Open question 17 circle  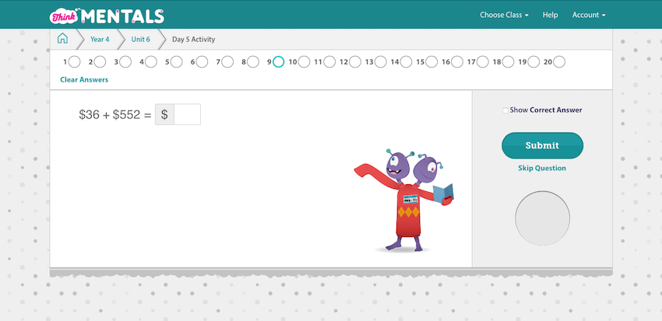[482, 61]
